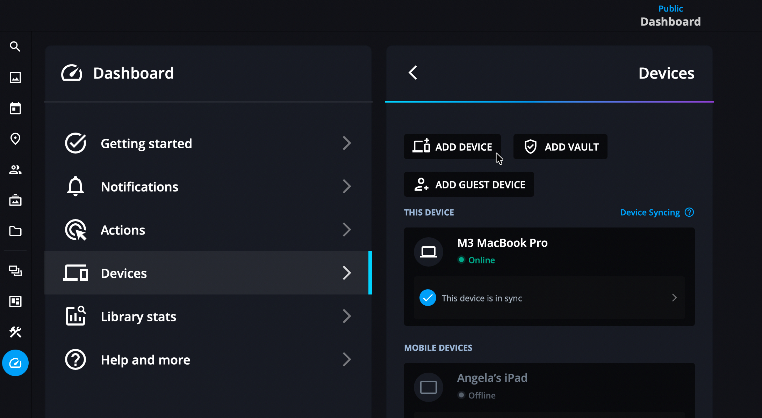Image resolution: width=762 pixels, height=418 pixels.
Task: Open the map location pin icon
Action: pyautogui.click(x=15, y=139)
